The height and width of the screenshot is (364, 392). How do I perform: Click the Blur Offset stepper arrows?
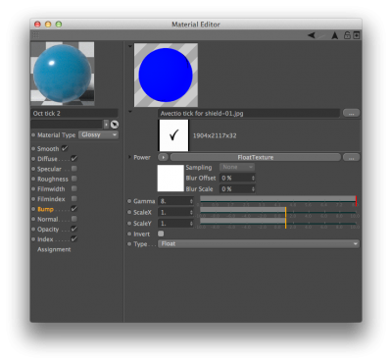(253, 178)
